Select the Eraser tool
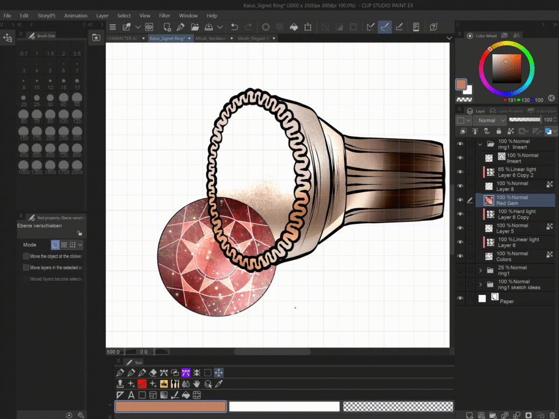This screenshot has height=419, width=559. click(153, 372)
